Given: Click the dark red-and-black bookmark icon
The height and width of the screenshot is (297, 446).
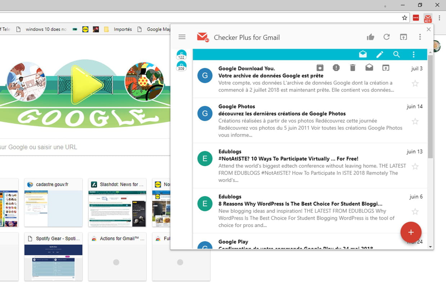Looking at the screenshot, I should pos(96,29).
